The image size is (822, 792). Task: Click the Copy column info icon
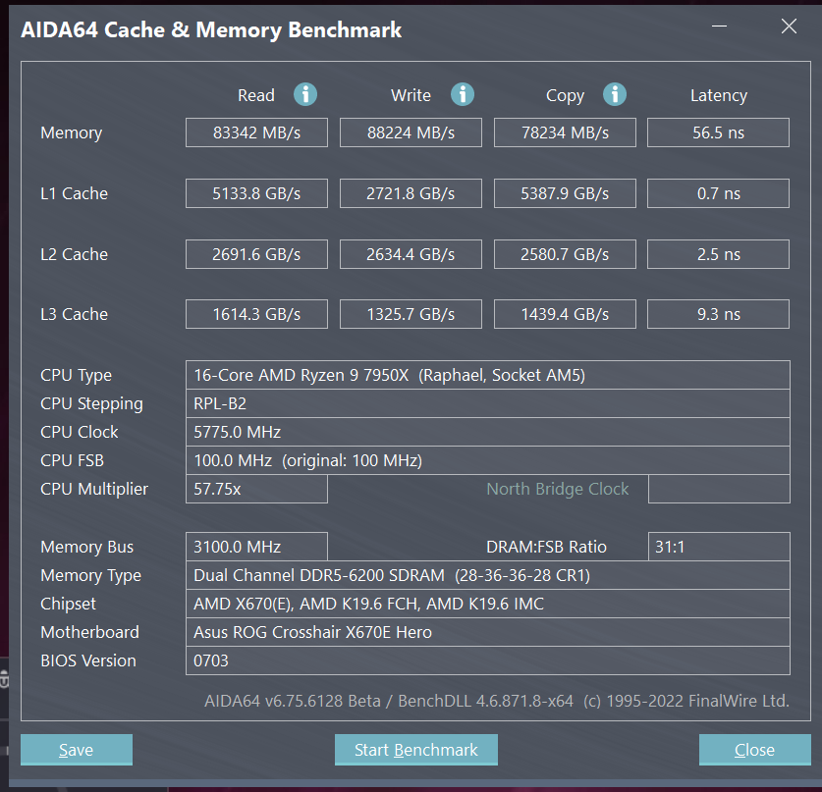(615, 95)
